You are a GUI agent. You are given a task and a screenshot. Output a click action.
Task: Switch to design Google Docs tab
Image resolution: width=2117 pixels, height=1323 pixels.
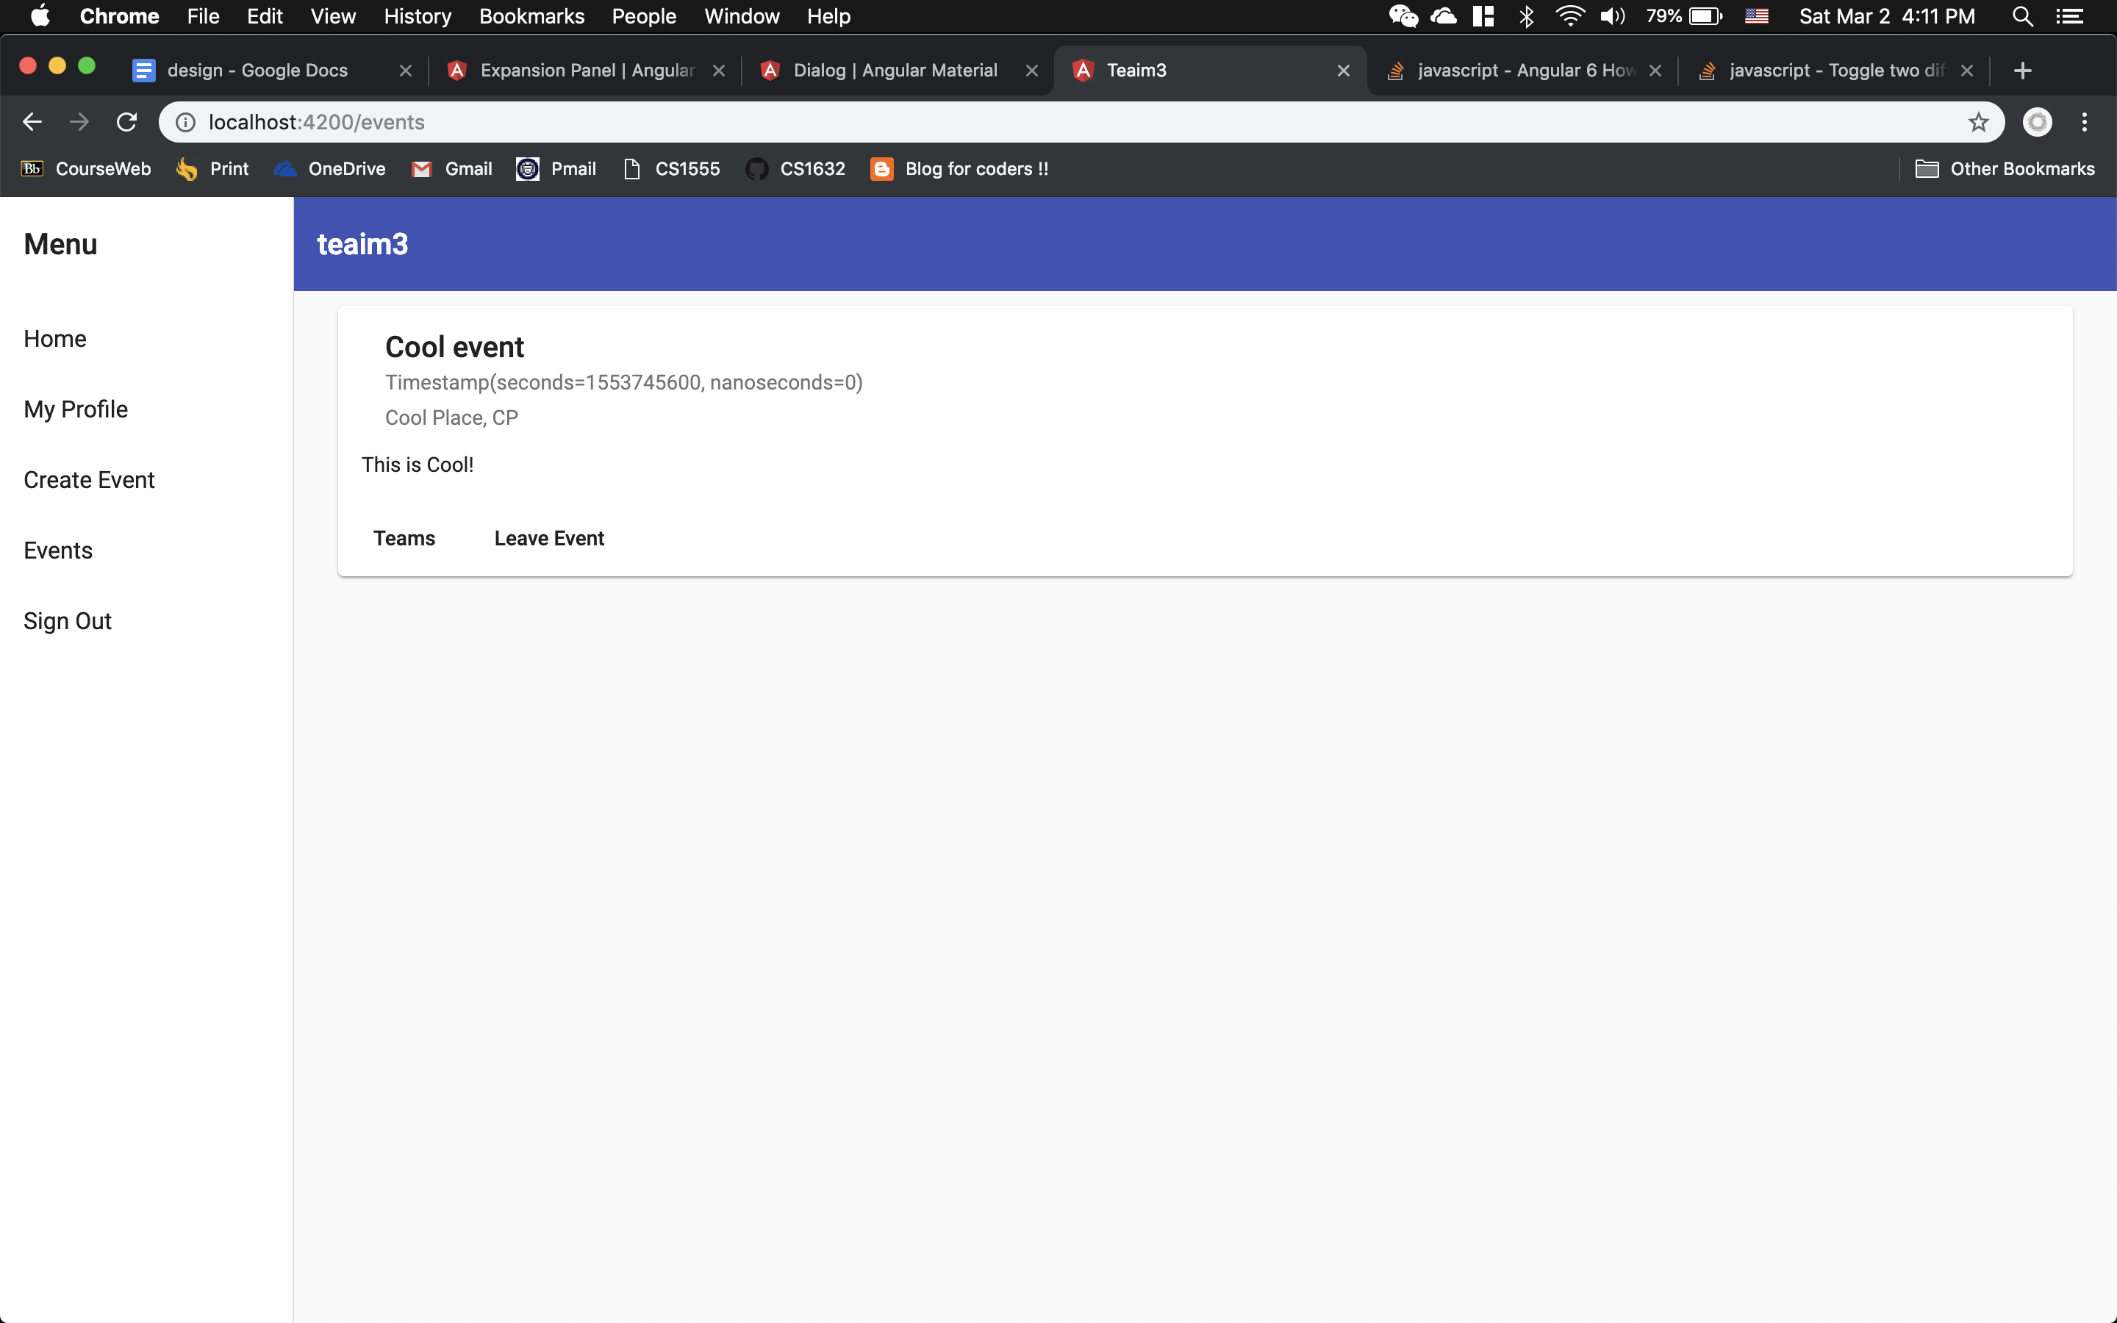[x=257, y=70]
